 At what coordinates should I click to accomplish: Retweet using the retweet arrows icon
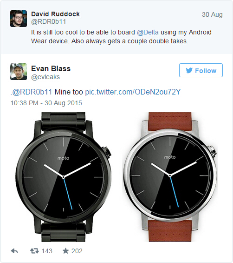tap(34, 251)
